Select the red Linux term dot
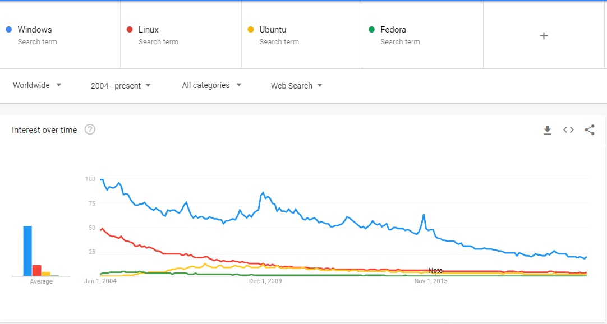The image size is (607, 324). point(130,29)
